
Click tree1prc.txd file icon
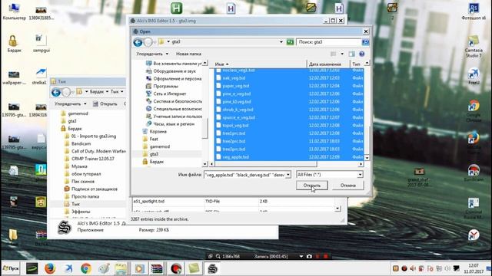tap(218, 133)
